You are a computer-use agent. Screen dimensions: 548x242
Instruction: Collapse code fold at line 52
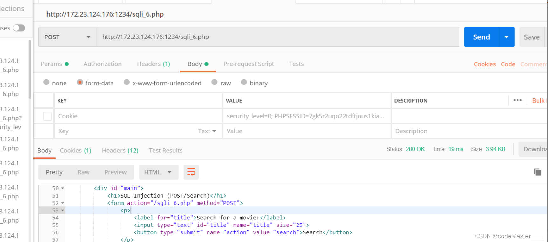coord(63,203)
